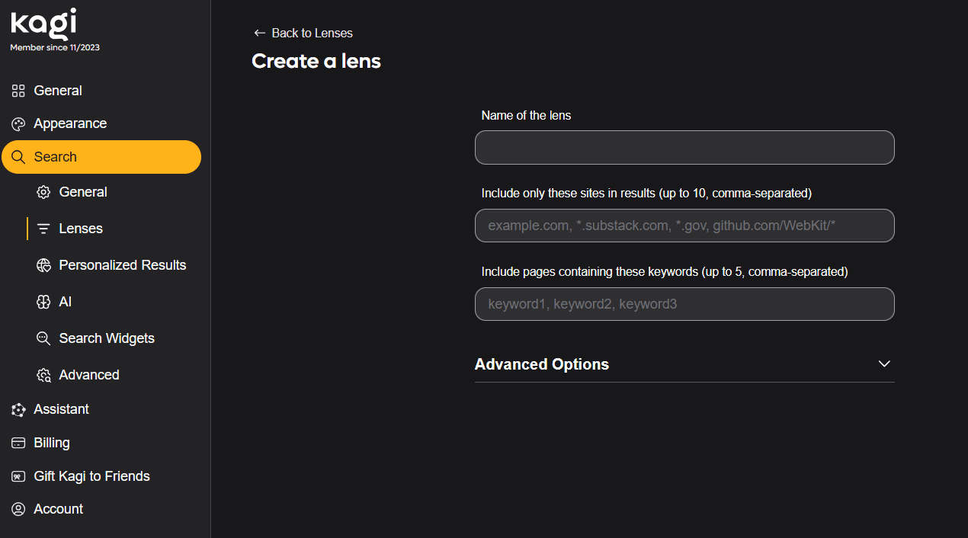Click the General grid icon in sidebar
Image resolution: width=968 pixels, height=538 pixels.
pyautogui.click(x=18, y=91)
